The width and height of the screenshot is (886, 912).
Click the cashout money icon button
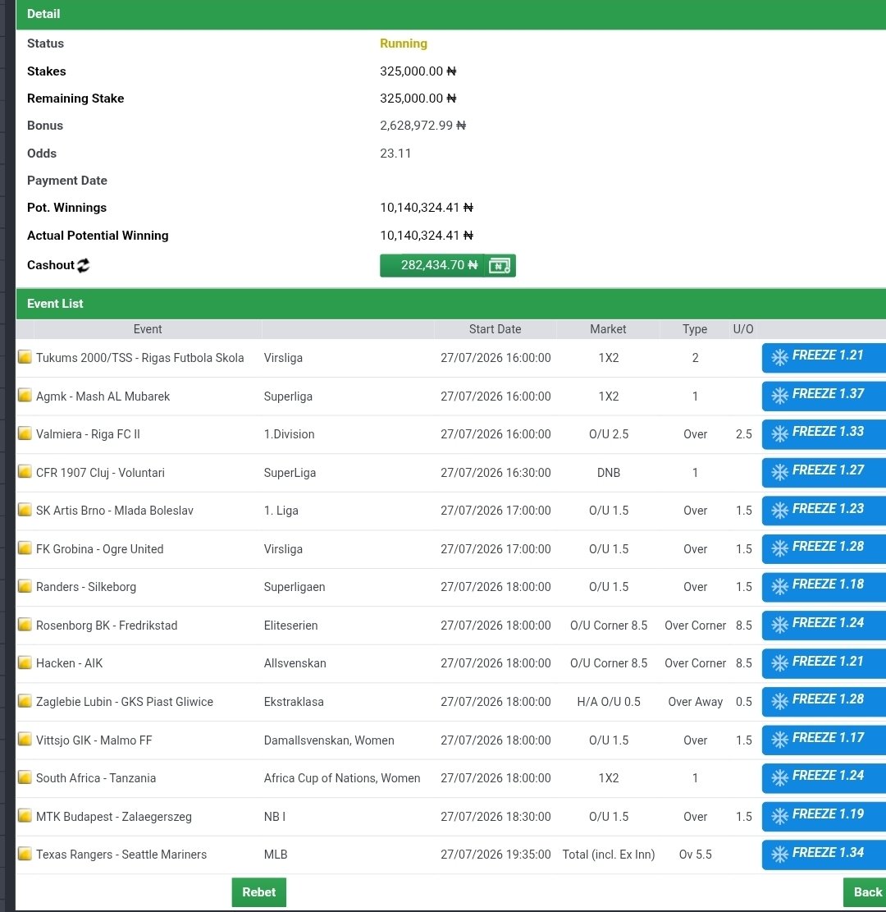[500, 266]
